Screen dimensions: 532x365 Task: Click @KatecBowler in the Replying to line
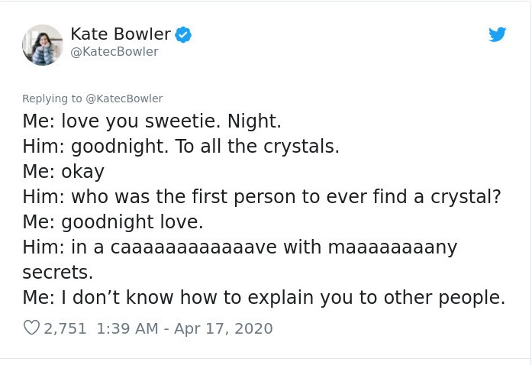tap(124, 99)
